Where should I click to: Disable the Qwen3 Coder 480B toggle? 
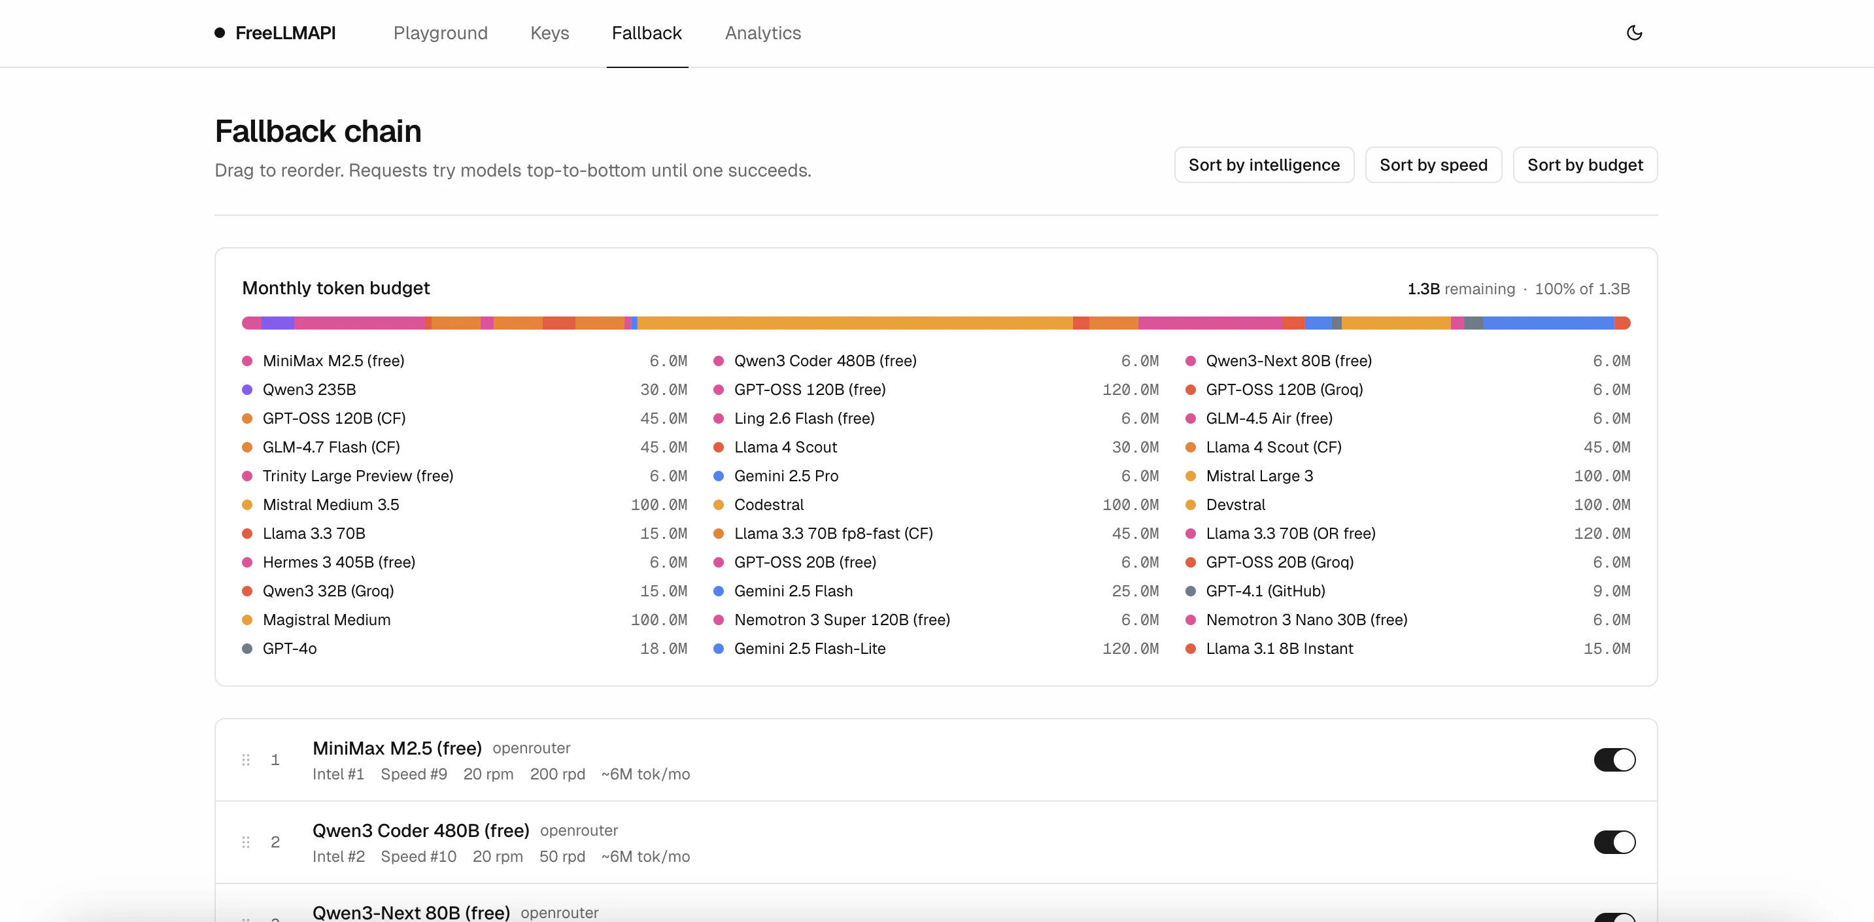[1614, 841]
